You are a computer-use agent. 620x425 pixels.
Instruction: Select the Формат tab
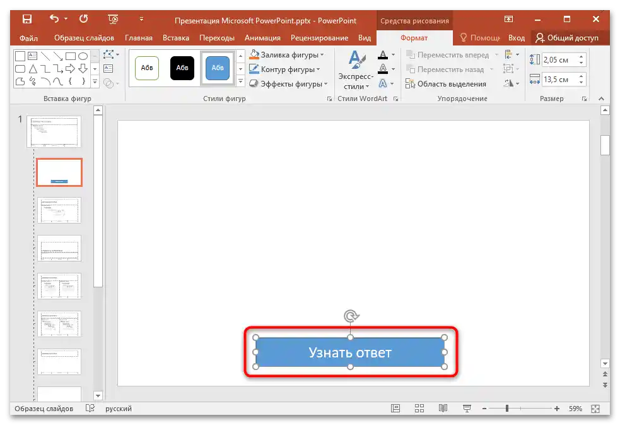pos(414,38)
